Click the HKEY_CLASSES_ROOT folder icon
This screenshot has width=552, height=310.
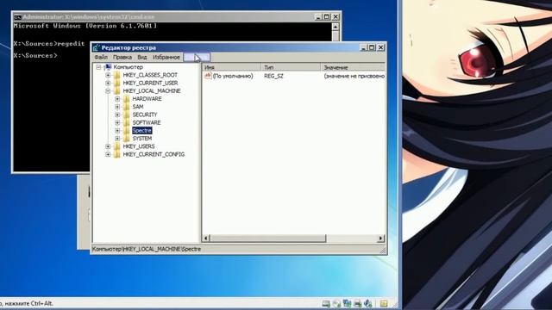117,75
